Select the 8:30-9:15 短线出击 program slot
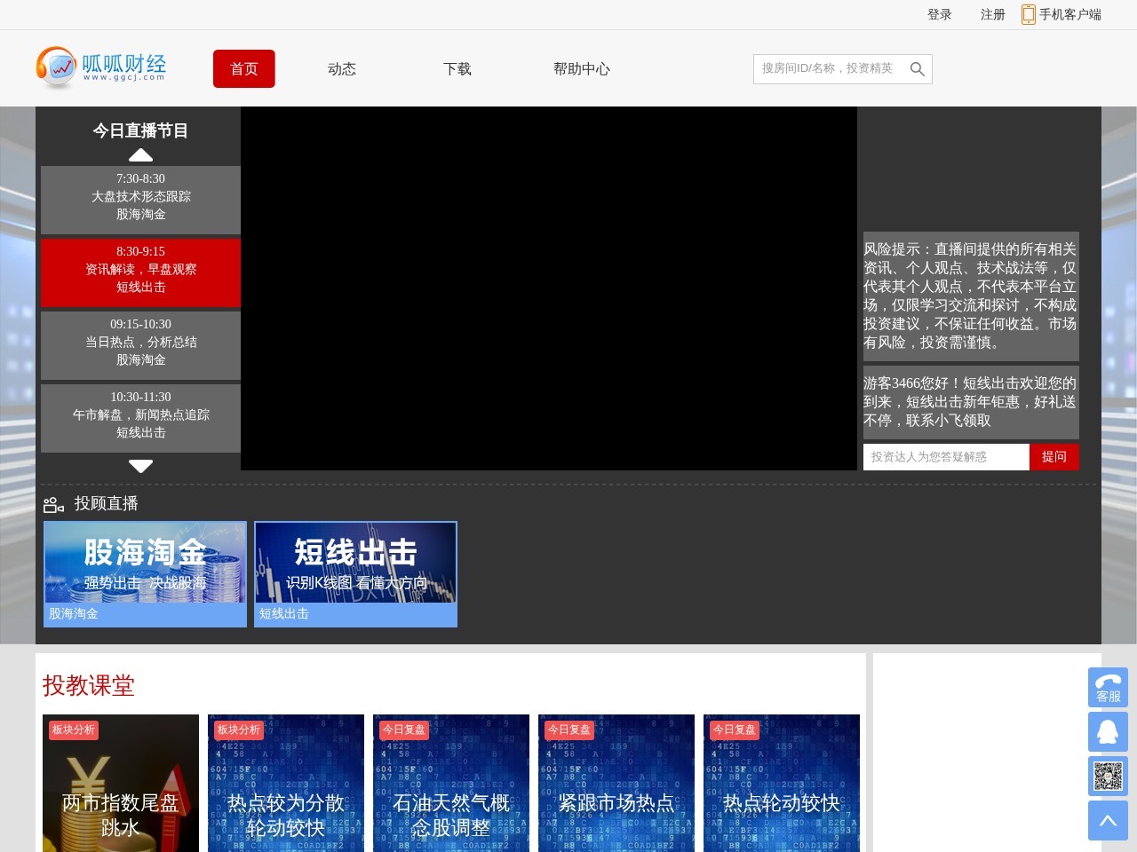1137x852 pixels. pos(140,272)
